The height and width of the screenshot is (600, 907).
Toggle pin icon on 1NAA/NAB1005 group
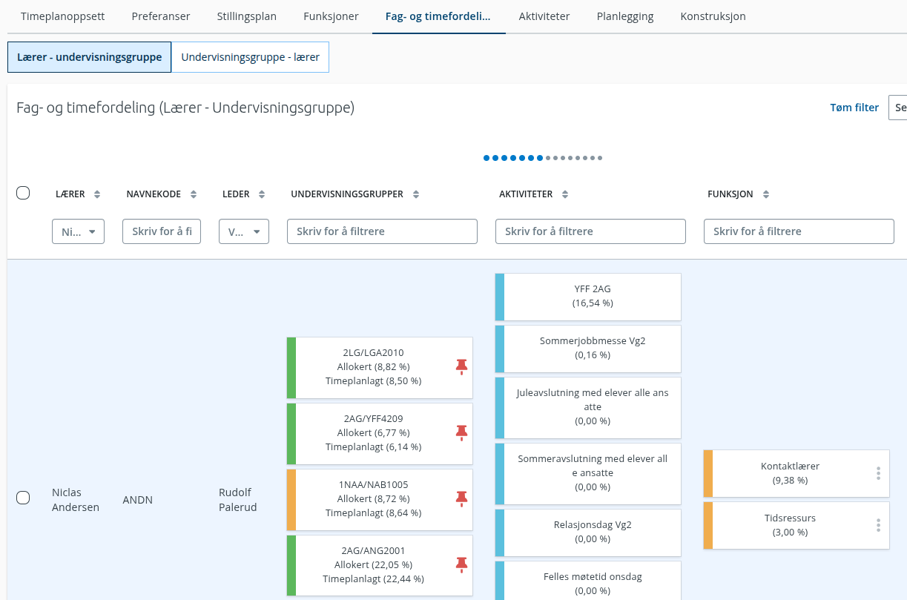pos(461,498)
